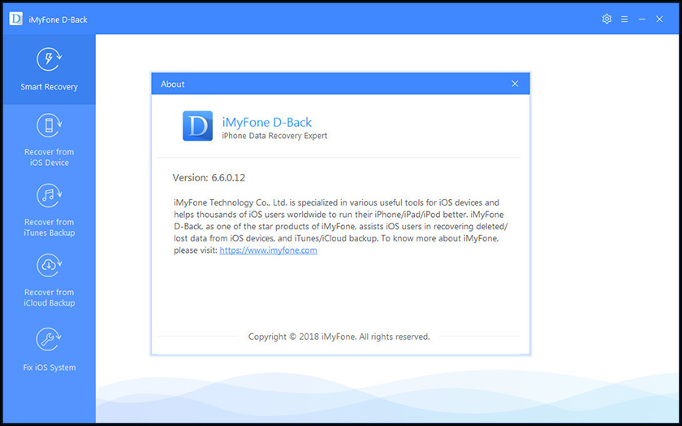Viewport: 682px width, 426px height.
Task: Choose the Recover from iTunes Backup icon
Action: (49, 196)
